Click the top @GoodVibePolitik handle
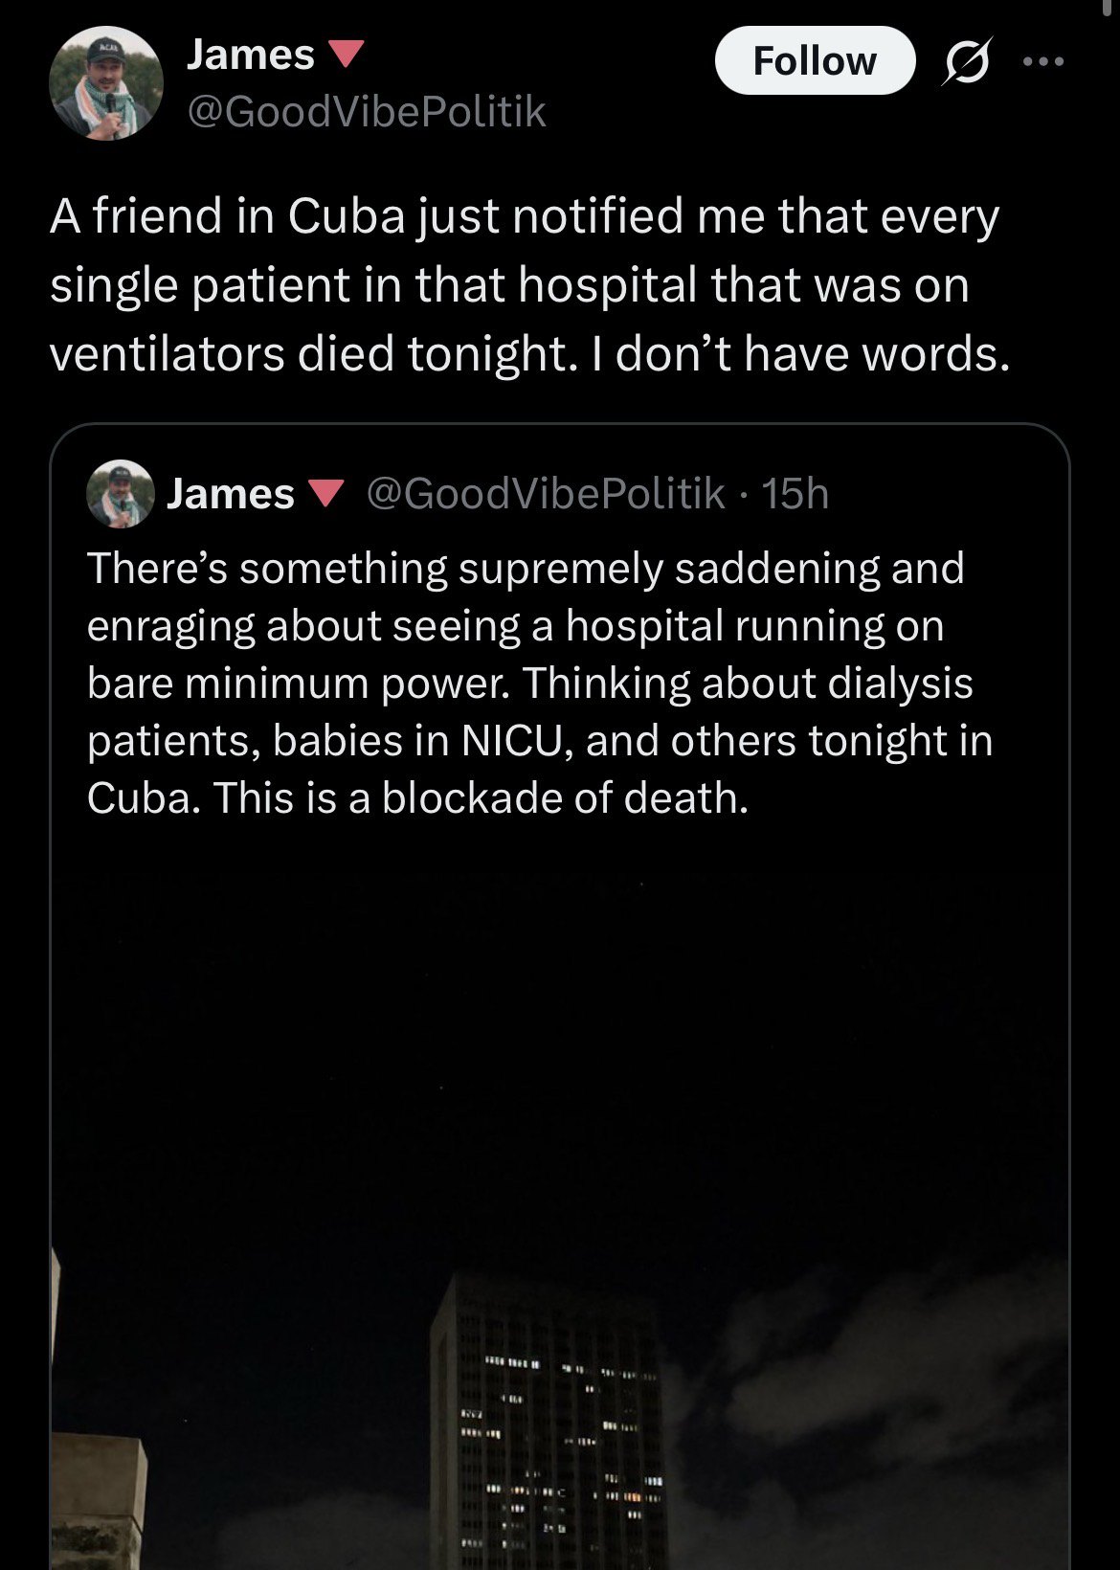The image size is (1120, 1570). (x=366, y=112)
